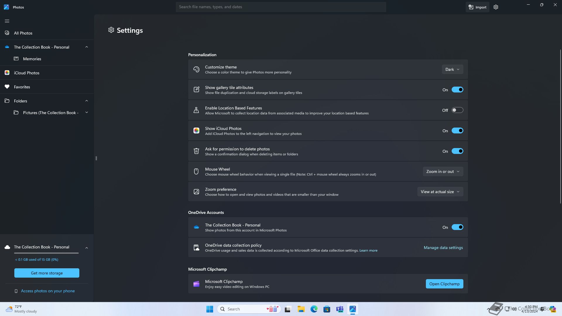Click the file names search field
Image resolution: width=562 pixels, height=316 pixels.
[x=281, y=7]
